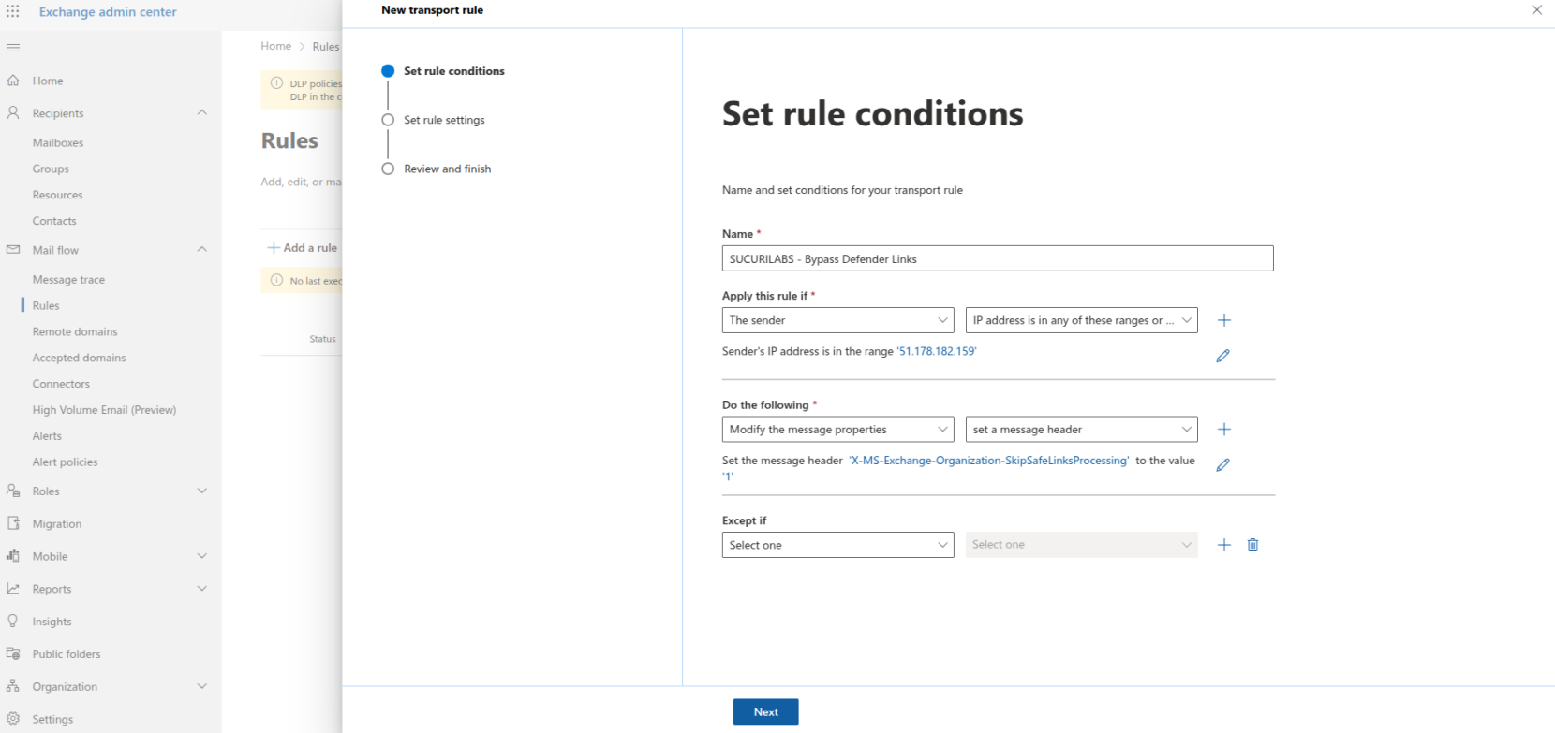Click the Home breadcrumb link
Viewport: 1555px width, 733px height.
point(275,46)
